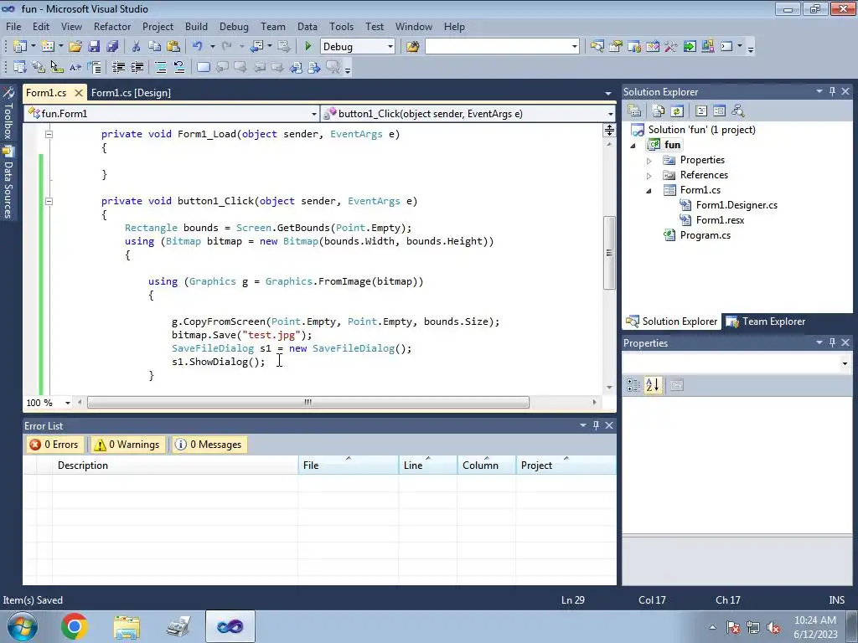Comment out the selected lines icon
Image resolution: width=858 pixels, height=643 pixels.
[161, 67]
